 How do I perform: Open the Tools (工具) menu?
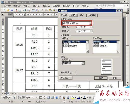(56, 6)
